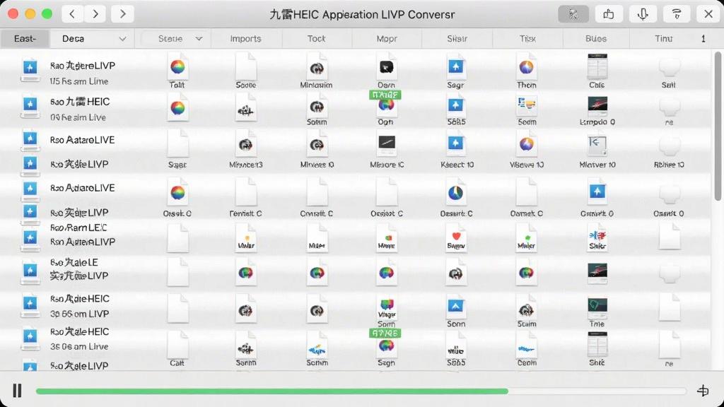Open the Them purple sphere file icon
724x407 pixels.
coord(526,68)
